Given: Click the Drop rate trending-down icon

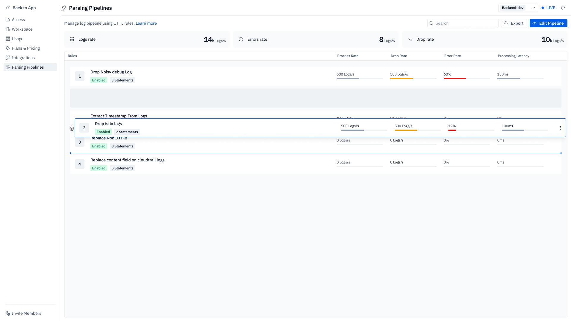Looking at the screenshot, I should 410,39.
